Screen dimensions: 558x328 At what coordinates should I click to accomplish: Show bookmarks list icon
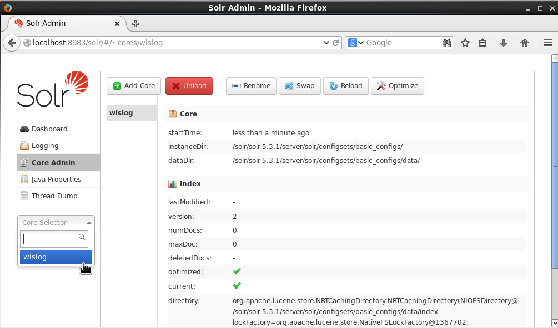482,43
